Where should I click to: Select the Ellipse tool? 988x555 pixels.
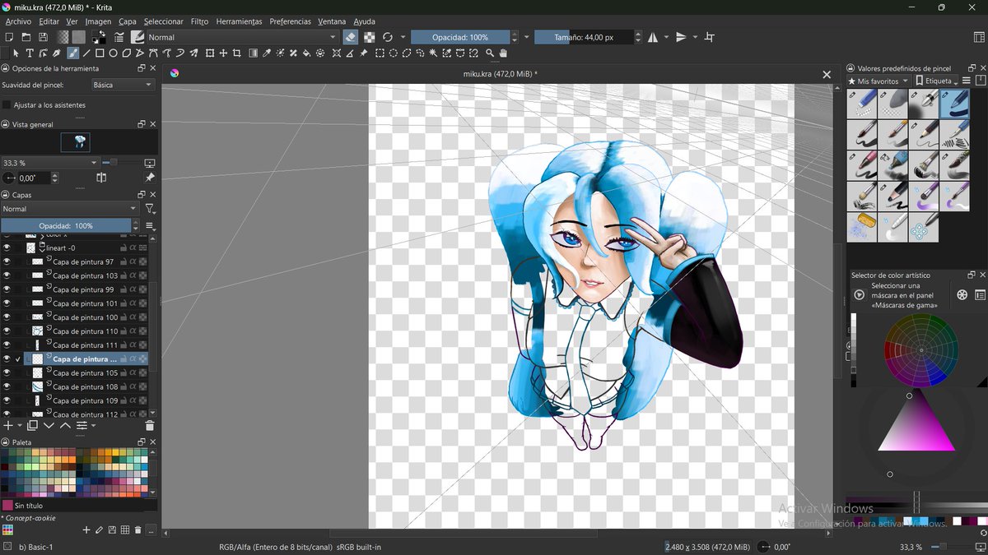pyautogui.click(x=113, y=53)
